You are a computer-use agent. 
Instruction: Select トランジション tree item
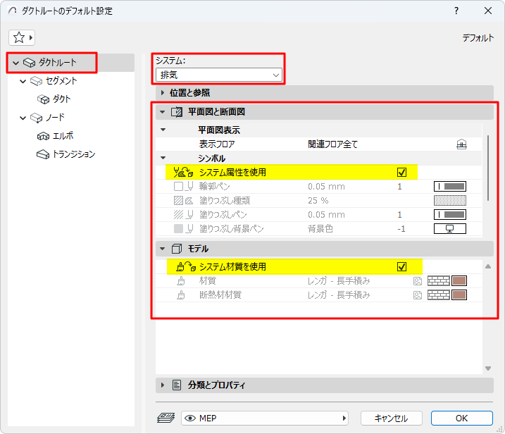pyautogui.click(x=74, y=154)
